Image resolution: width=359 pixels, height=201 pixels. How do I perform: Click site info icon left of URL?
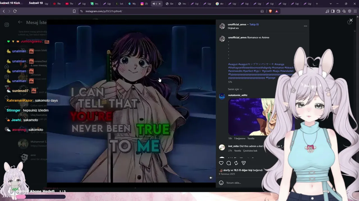pos(81,11)
